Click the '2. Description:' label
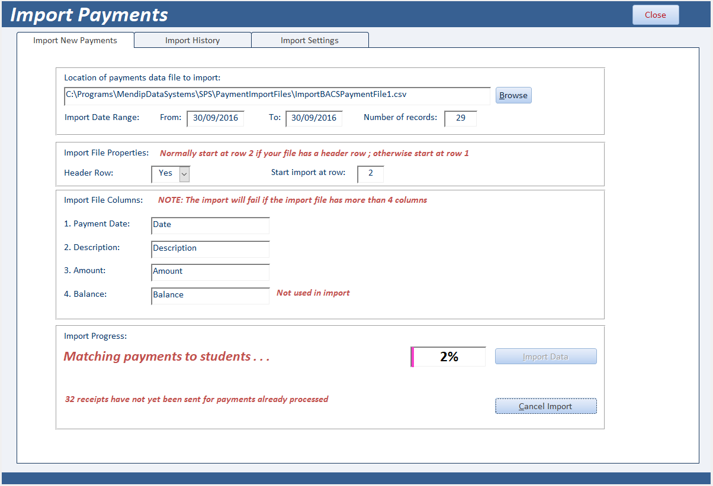 click(92, 247)
